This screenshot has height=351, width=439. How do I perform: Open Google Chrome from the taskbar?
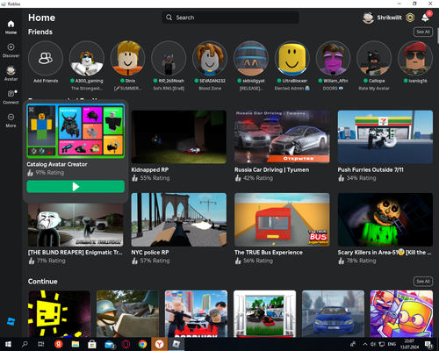coord(142,344)
